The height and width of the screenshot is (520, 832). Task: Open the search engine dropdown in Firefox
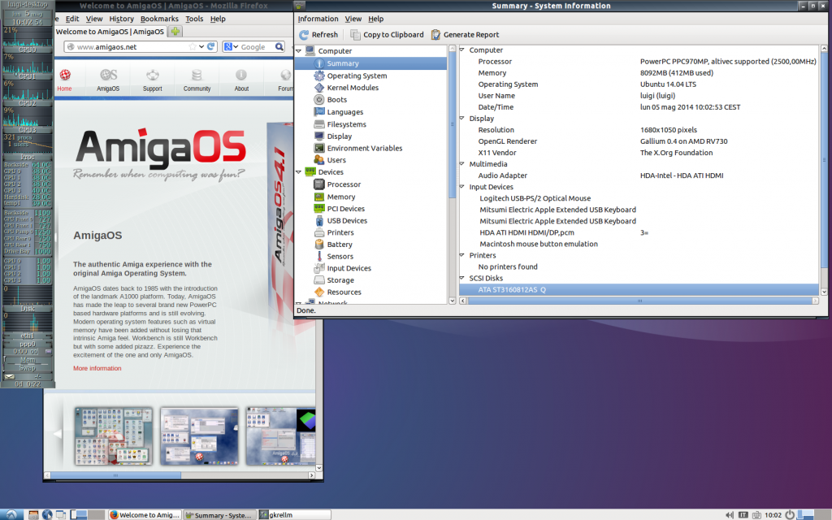(x=232, y=47)
